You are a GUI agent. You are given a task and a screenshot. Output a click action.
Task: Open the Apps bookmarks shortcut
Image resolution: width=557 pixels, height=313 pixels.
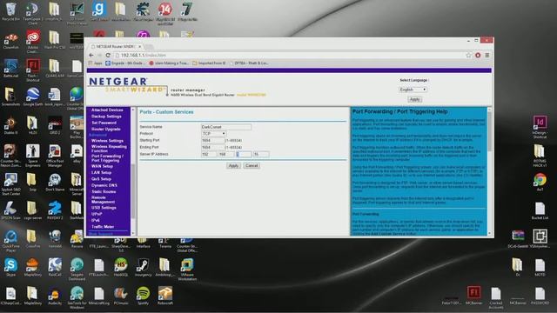click(95, 63)
